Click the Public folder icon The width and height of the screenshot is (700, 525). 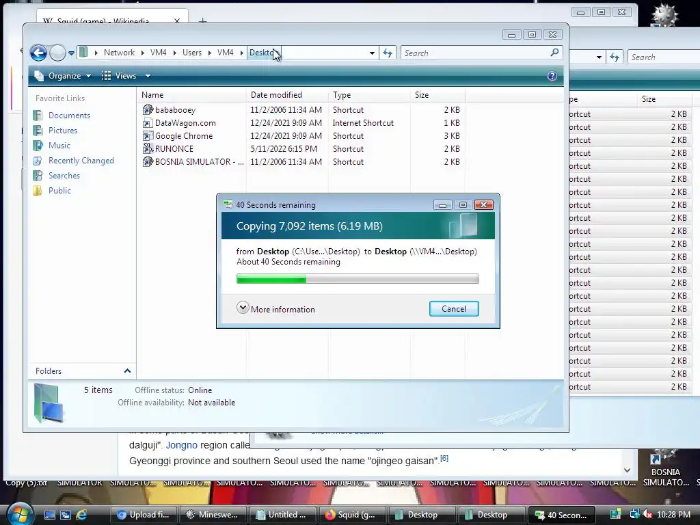(x=38, y=191)
